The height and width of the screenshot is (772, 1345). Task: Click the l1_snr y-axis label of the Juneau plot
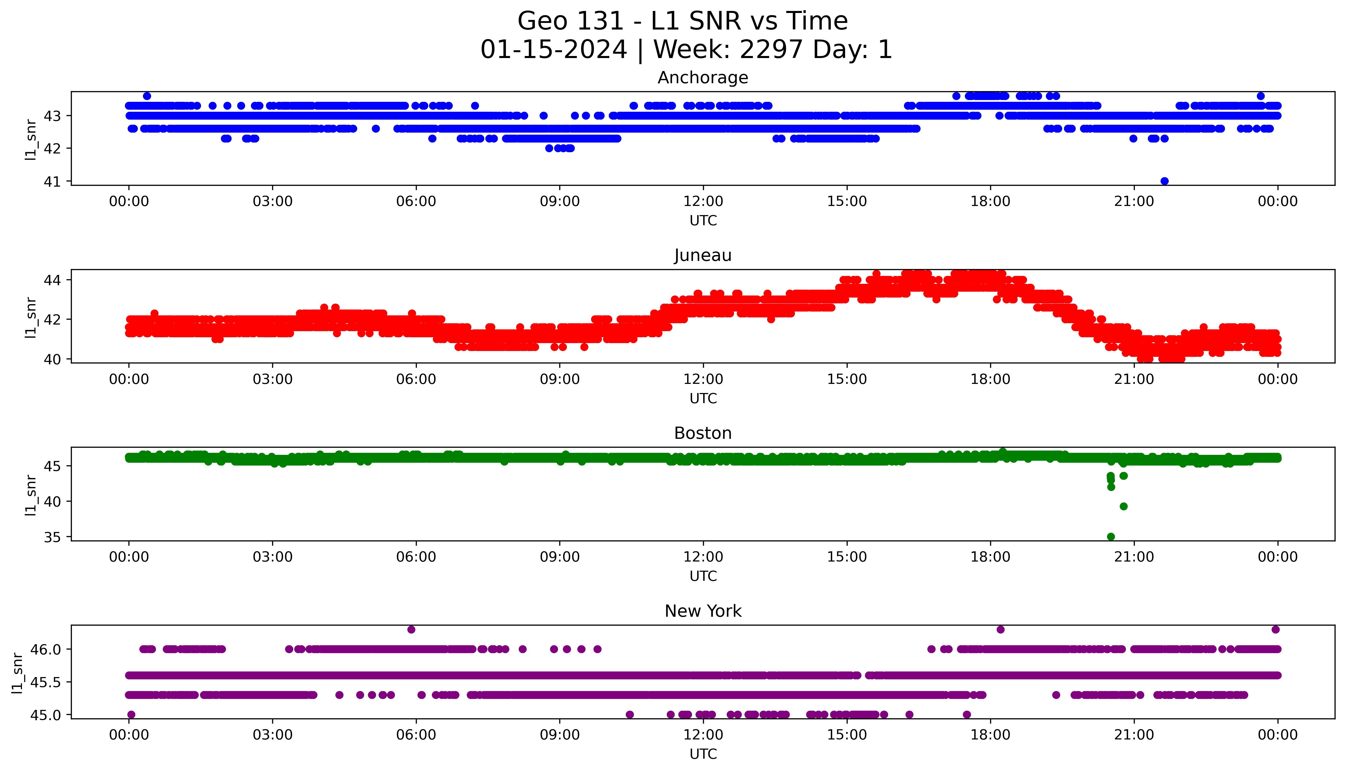pos(31,317)
